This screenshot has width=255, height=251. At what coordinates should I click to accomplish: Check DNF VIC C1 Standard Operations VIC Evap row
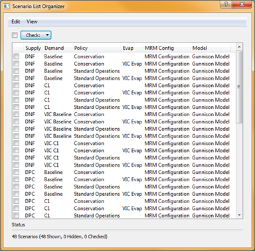(x=17, y=165)
